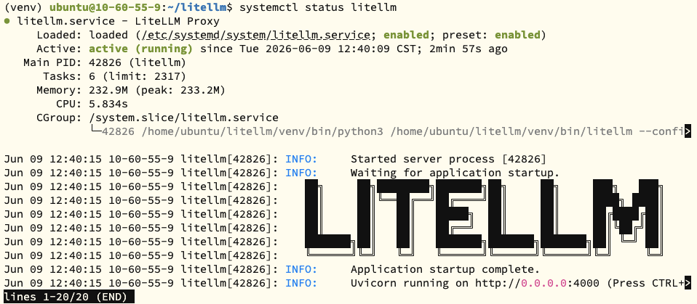
Task: Click '(peak: 233.2M)' text
Action: coord(180,90)
